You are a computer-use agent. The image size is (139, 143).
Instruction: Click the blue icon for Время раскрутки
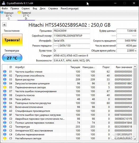click(x=5, y=79)
